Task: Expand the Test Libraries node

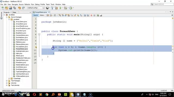Action: pyautogui.click(x=7, y=85)
